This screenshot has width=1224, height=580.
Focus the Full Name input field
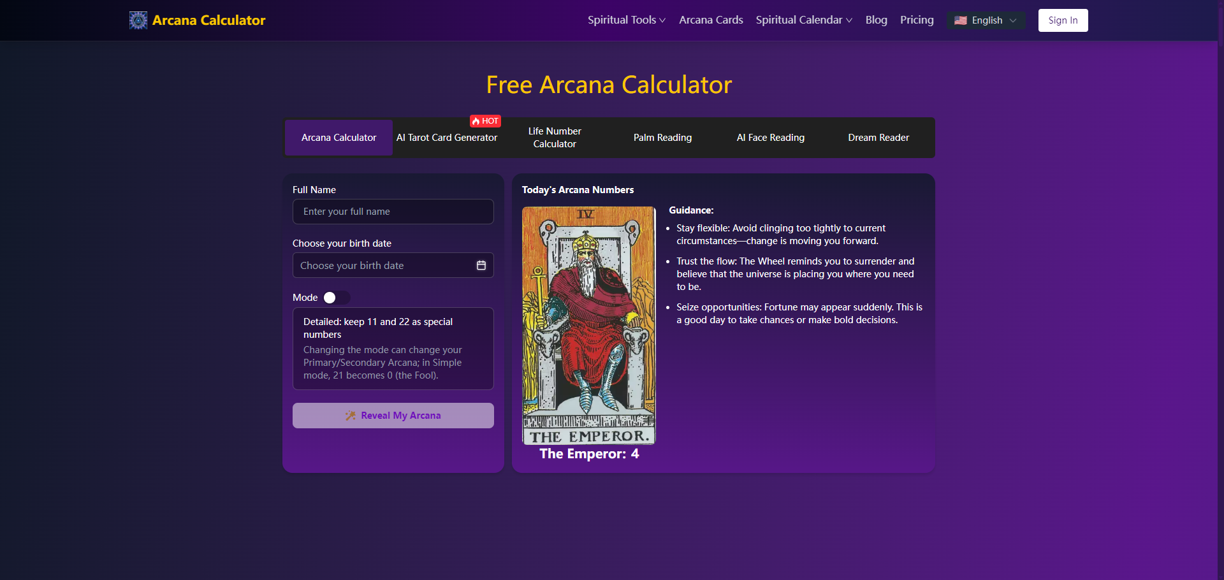tap(393, 212)
